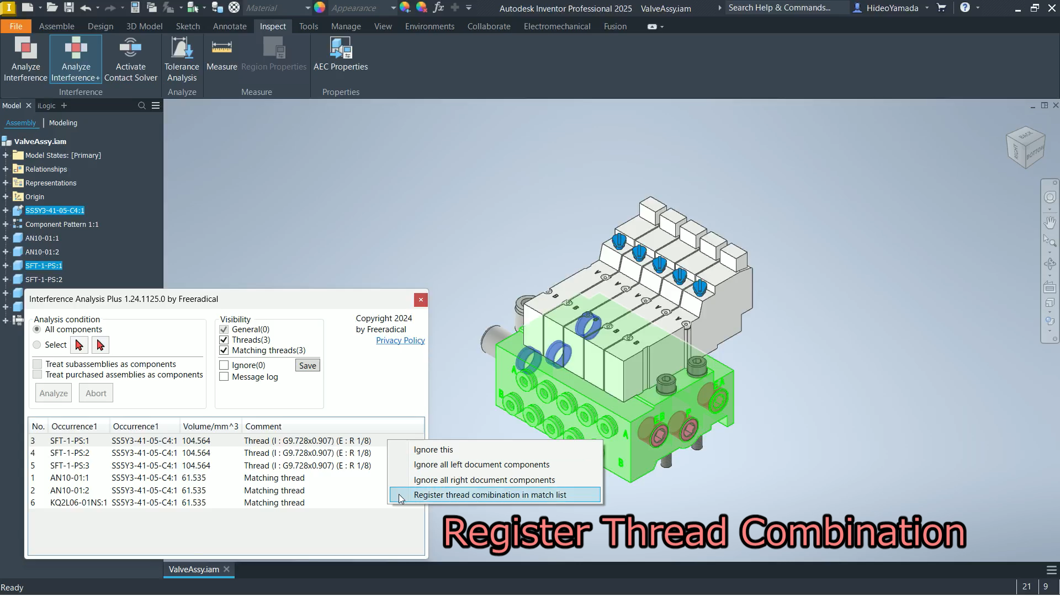The height and width of the screenshot is (596, 1060).
Task: Open the Privacy Policy link
Action: point(400,340)
